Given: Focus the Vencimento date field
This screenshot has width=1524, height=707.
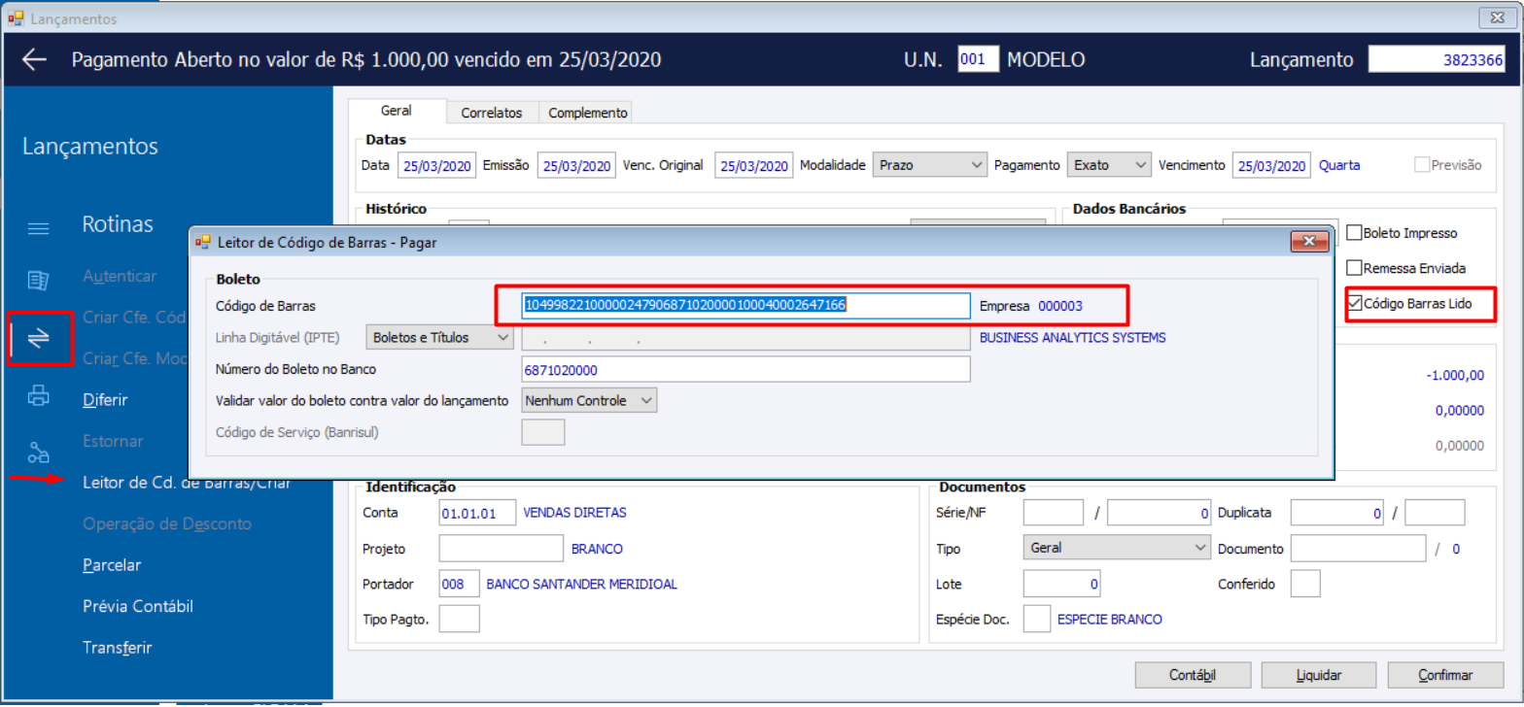Looking at the screenshot, I should click(x=1272, y=165).
